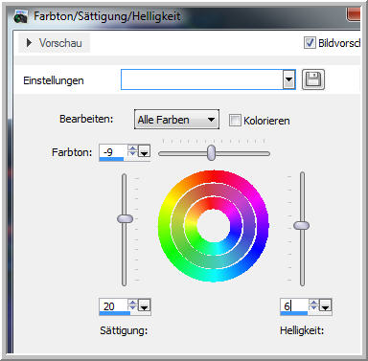Click inside the Farbton value field
Image resolution: width=368 pixels, height=361 pixels.
[113, 151]
